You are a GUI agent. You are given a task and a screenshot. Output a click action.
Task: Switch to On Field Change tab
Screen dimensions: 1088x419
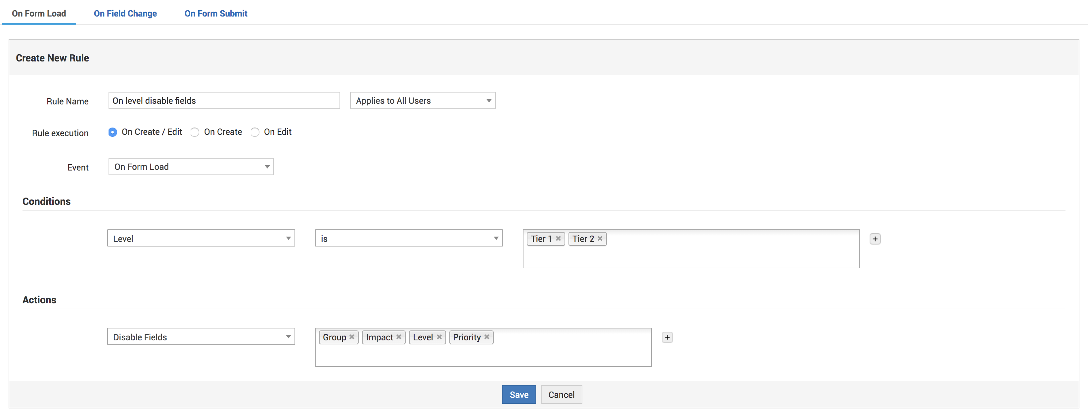125,14
